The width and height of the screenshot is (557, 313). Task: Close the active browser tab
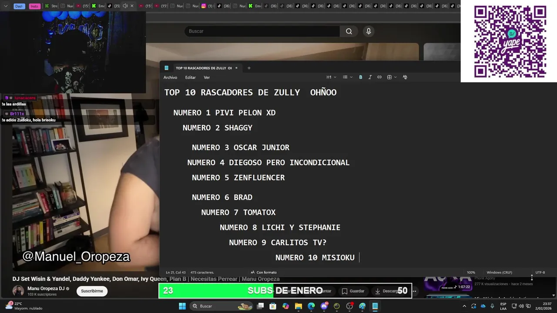click(132, 6)
